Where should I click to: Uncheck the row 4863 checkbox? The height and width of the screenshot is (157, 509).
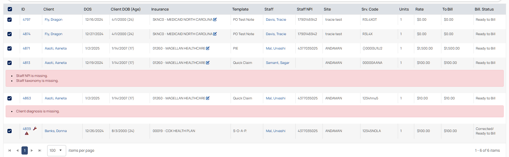click(x=10, y=98)
